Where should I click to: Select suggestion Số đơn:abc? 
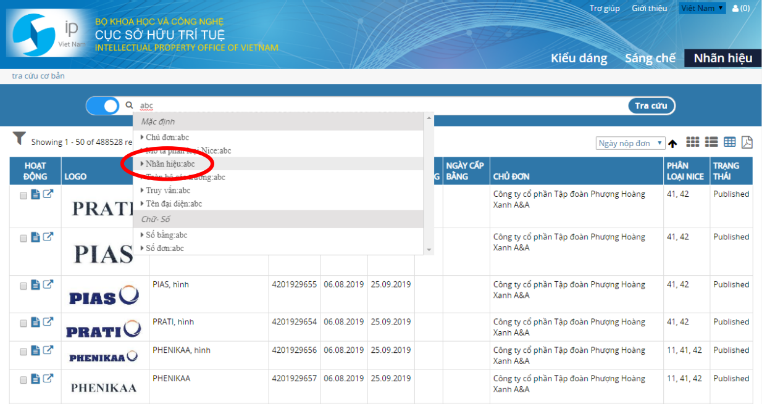coord(279,248)
